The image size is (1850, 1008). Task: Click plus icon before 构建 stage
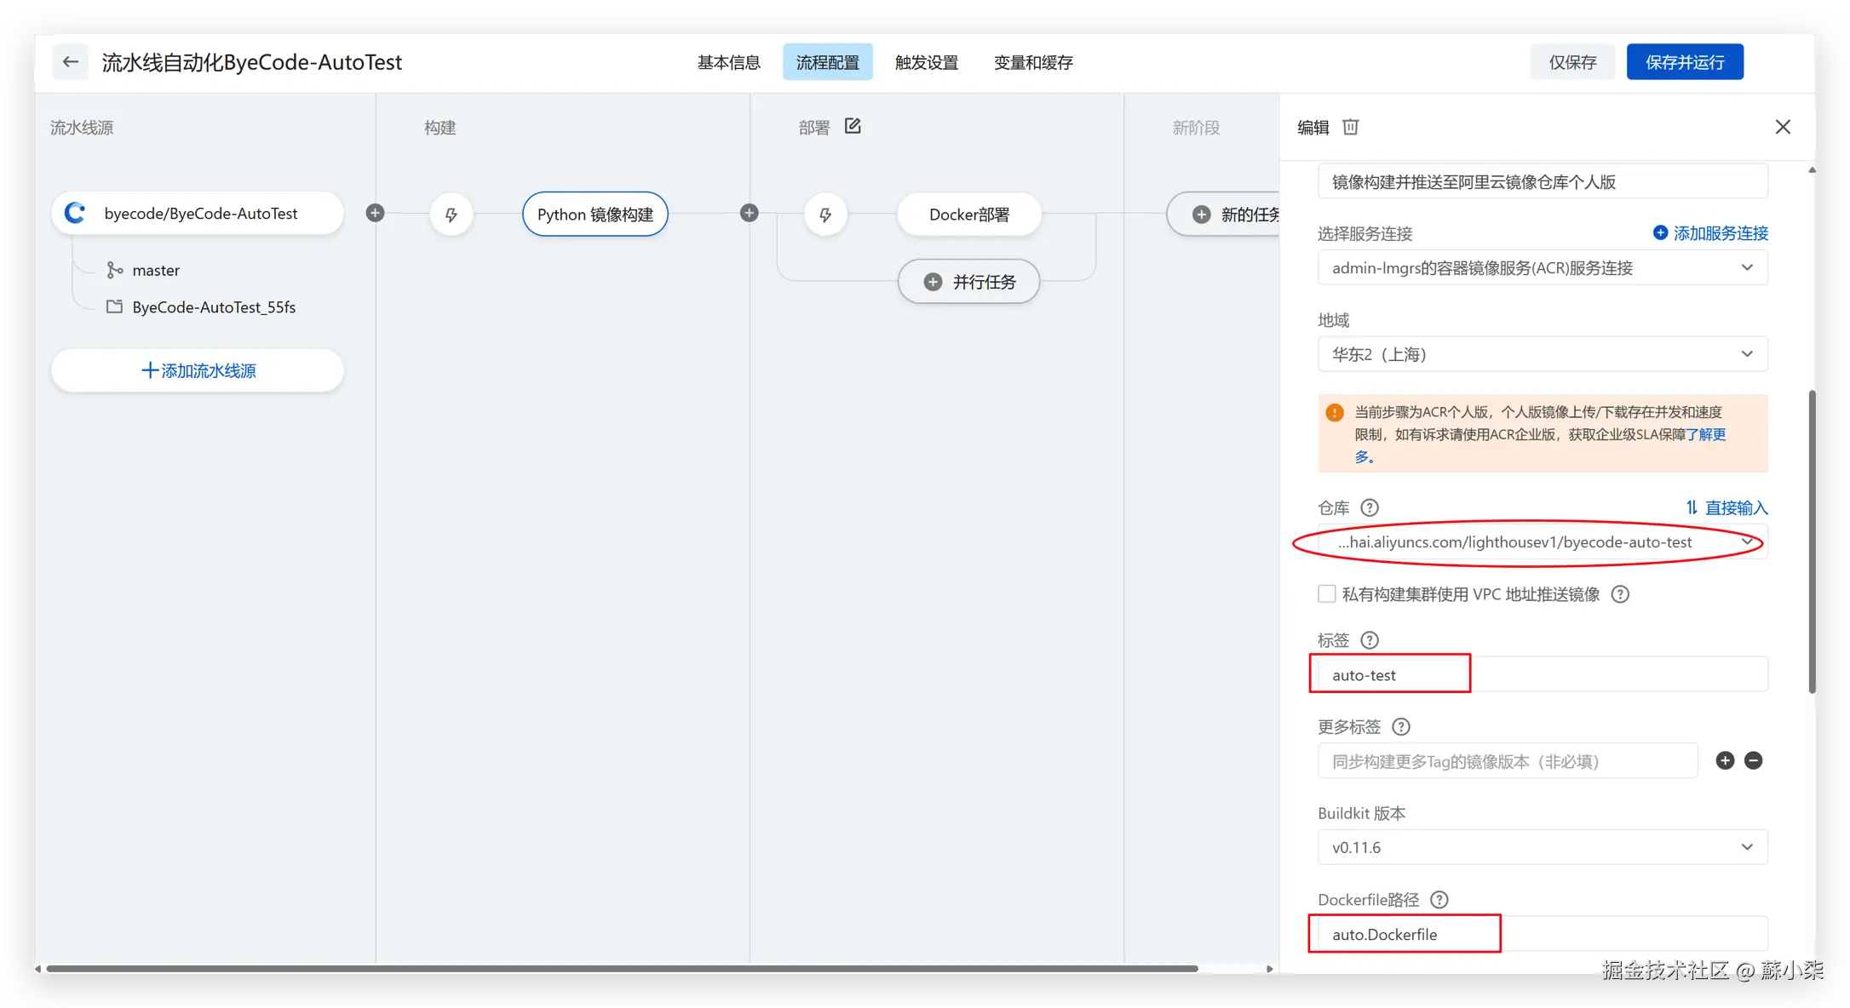click(375, 213)
